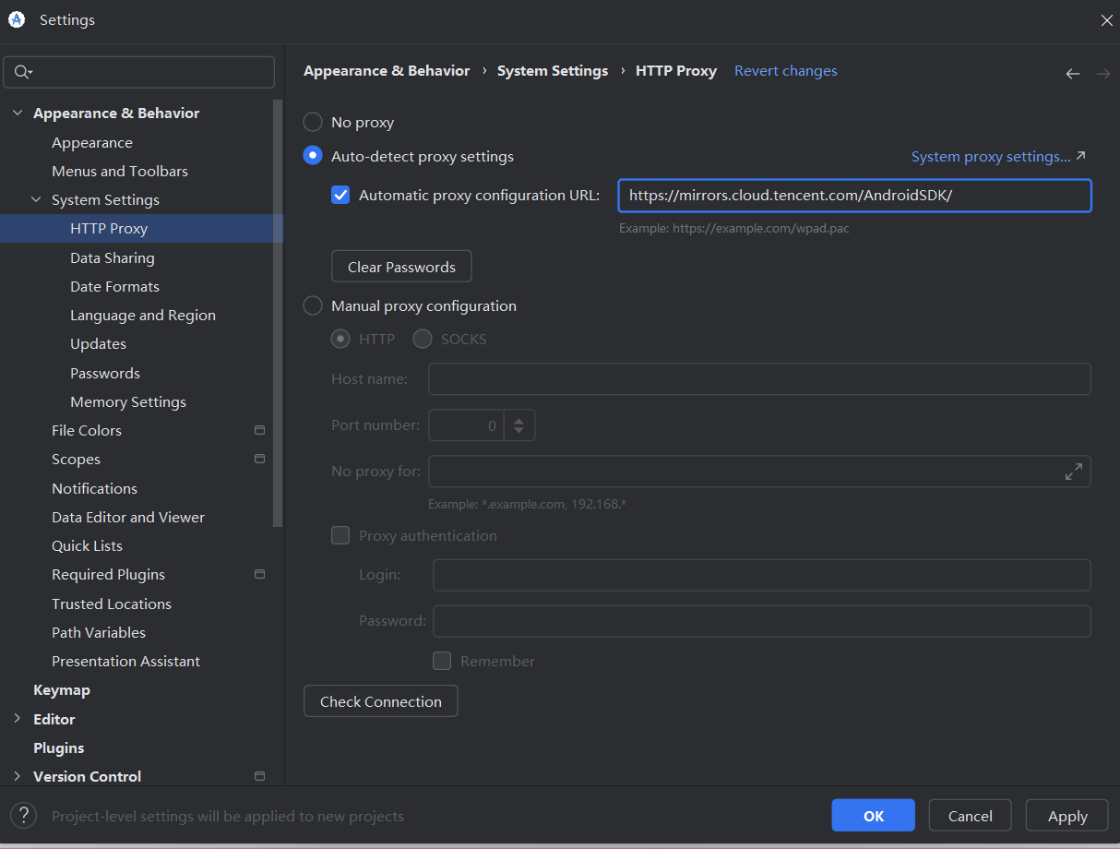Collapse the System Settings tree node

click(36, 199)
